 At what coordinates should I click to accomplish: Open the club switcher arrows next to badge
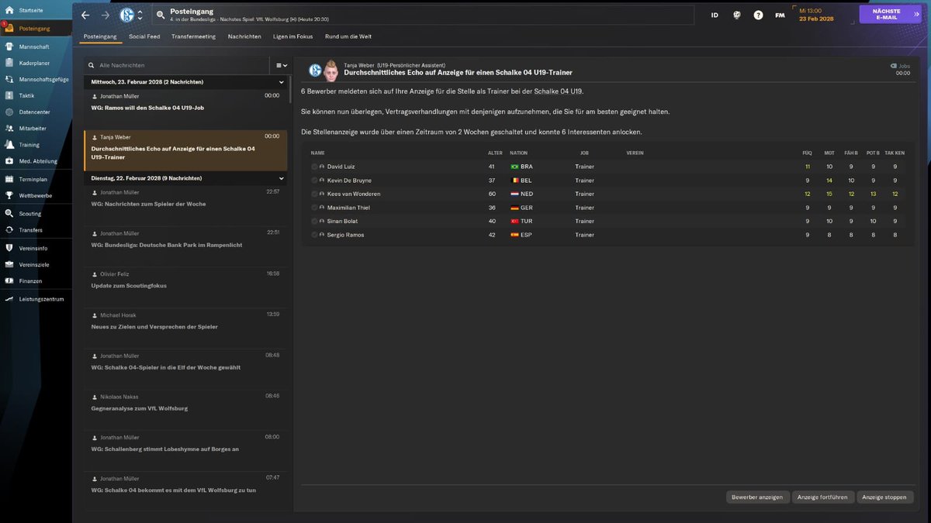140,15
